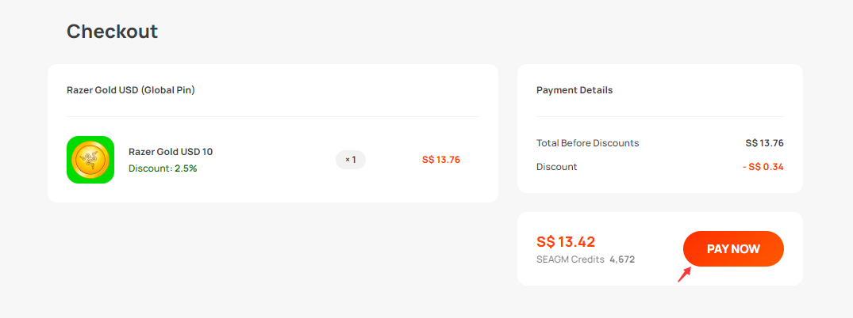Click the Razer Gold coin product icon
The image size is (853, 318).
coord(90,160)
